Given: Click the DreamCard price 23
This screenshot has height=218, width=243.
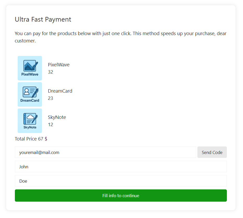Looking at the screenshot, I should (51, 98).
